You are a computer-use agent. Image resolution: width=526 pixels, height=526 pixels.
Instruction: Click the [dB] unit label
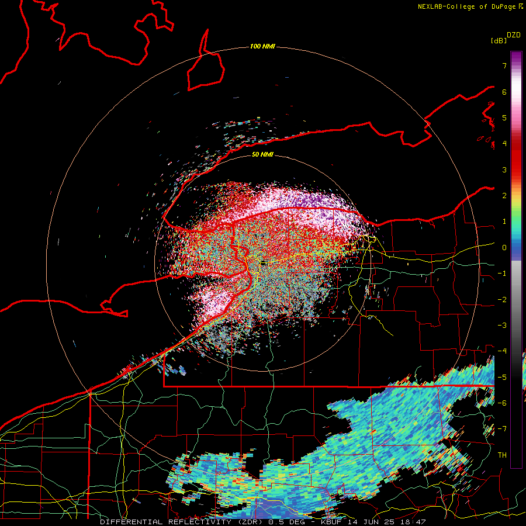[499, 40]
